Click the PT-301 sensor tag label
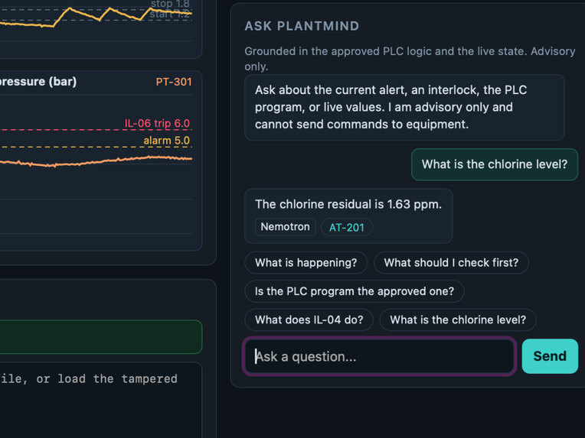 coord(174,82)
